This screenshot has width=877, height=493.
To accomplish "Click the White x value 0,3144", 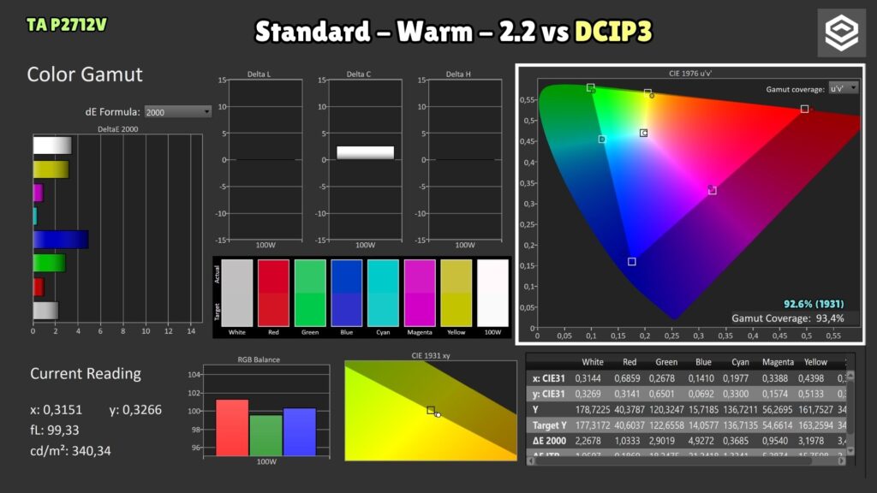I will coord(588,378).
